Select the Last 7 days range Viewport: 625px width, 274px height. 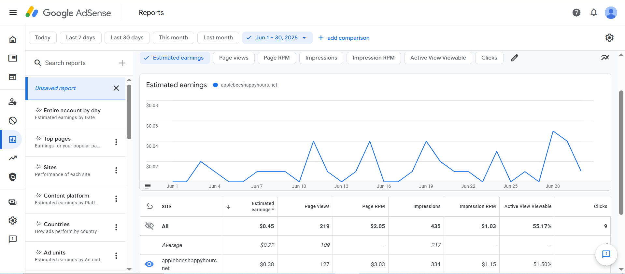(80, 38)
